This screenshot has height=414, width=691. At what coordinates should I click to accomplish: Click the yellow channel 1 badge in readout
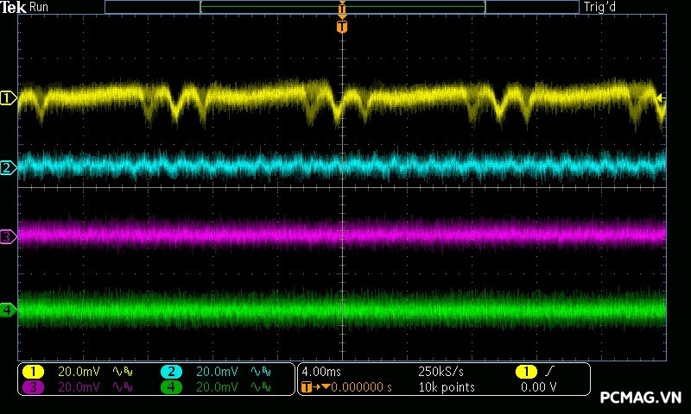pos(32,371)
